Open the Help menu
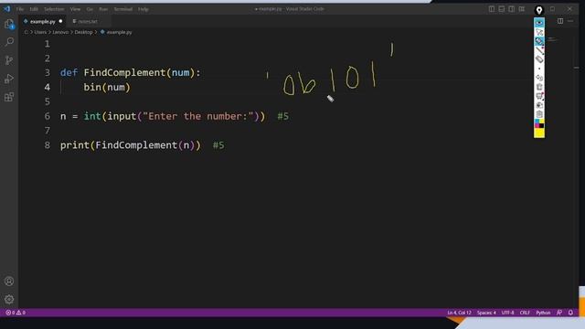585x329 pixels. pyautogui.click(x=144, y=9)
